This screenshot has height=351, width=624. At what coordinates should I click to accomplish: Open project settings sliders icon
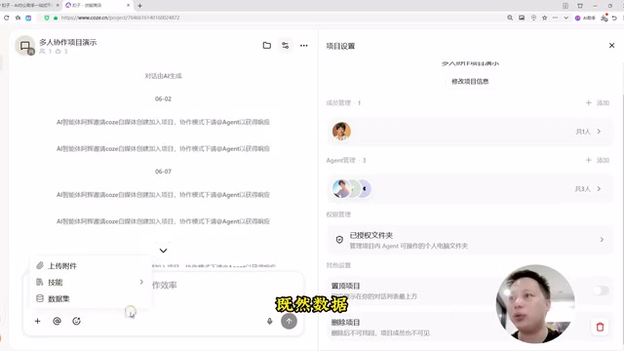pos(286,46)
